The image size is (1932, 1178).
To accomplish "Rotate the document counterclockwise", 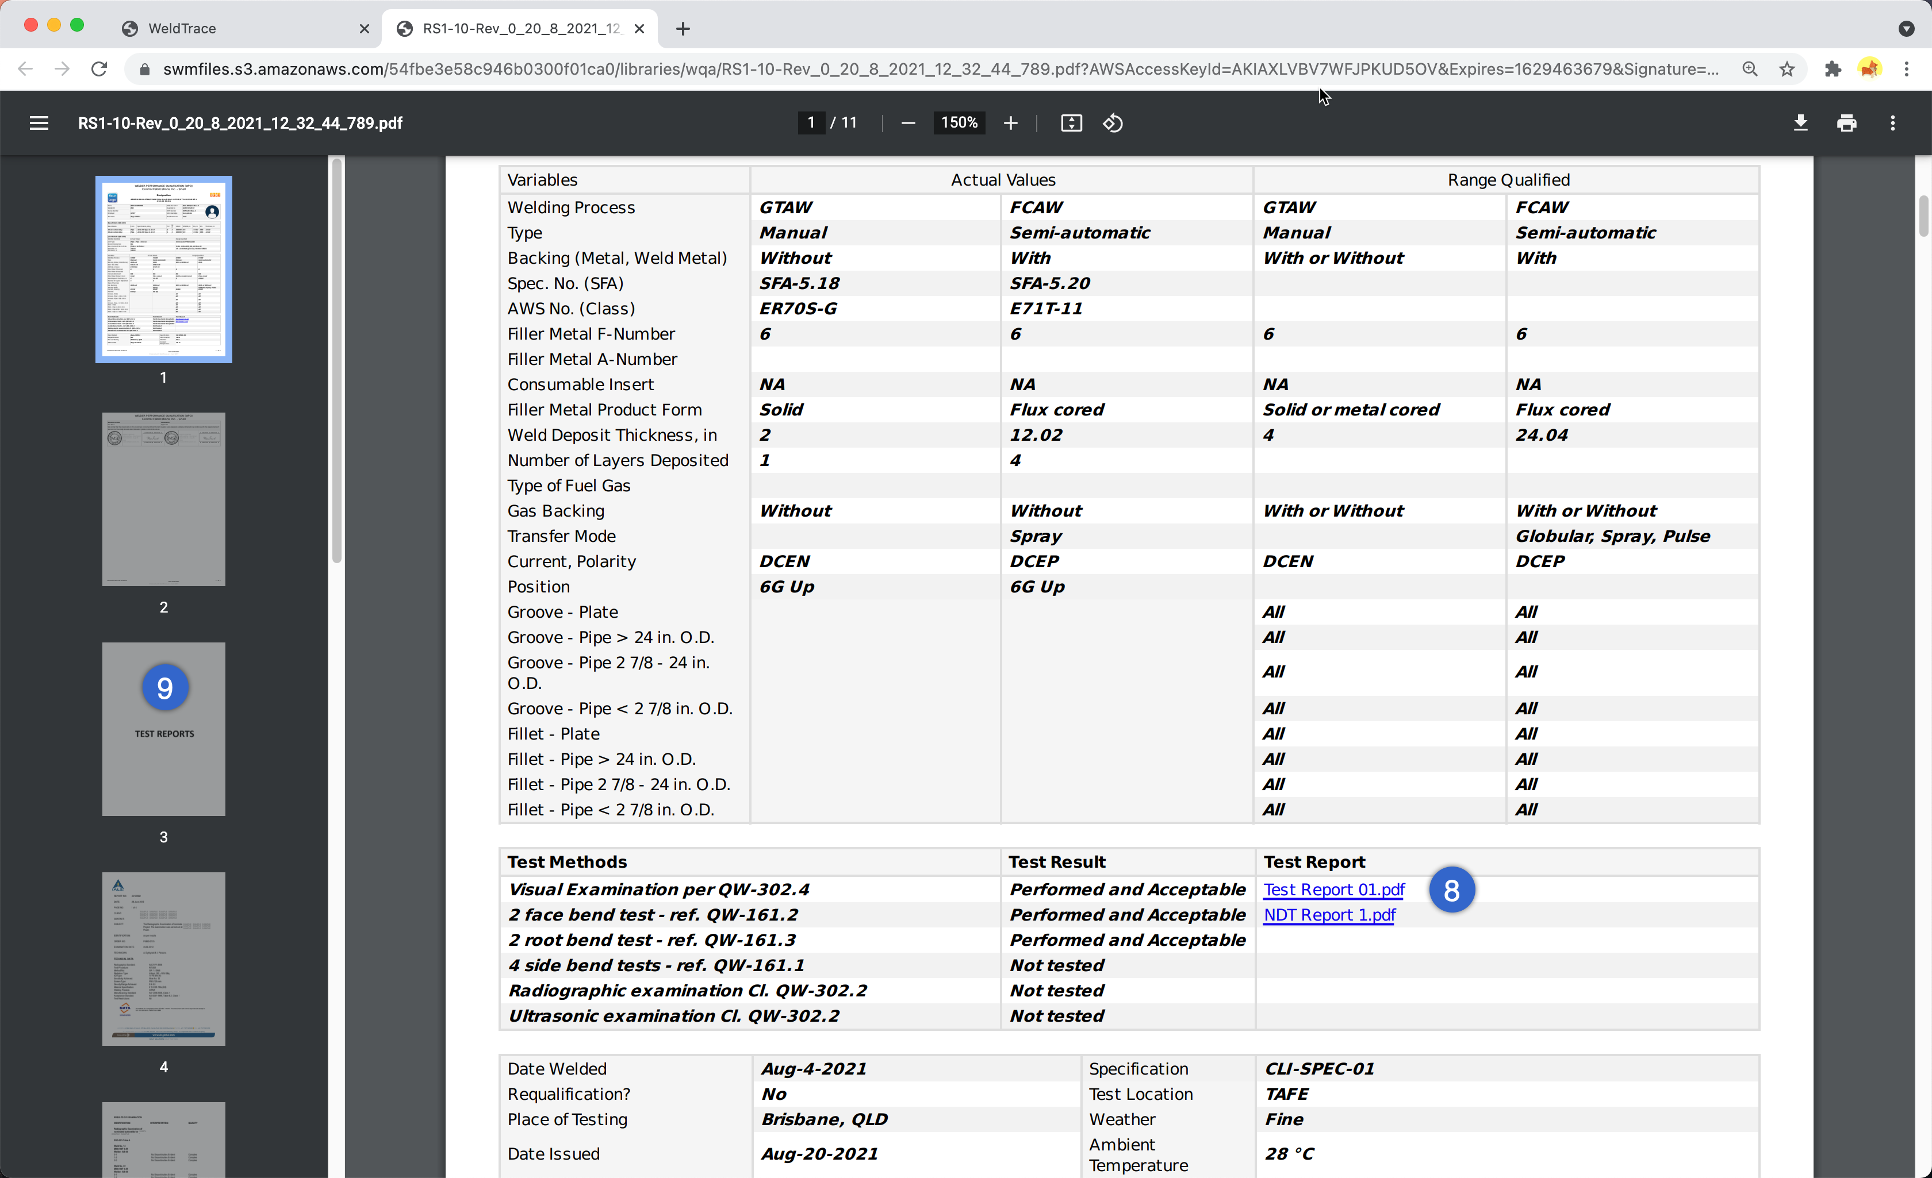I will (x=1113, y=123).
